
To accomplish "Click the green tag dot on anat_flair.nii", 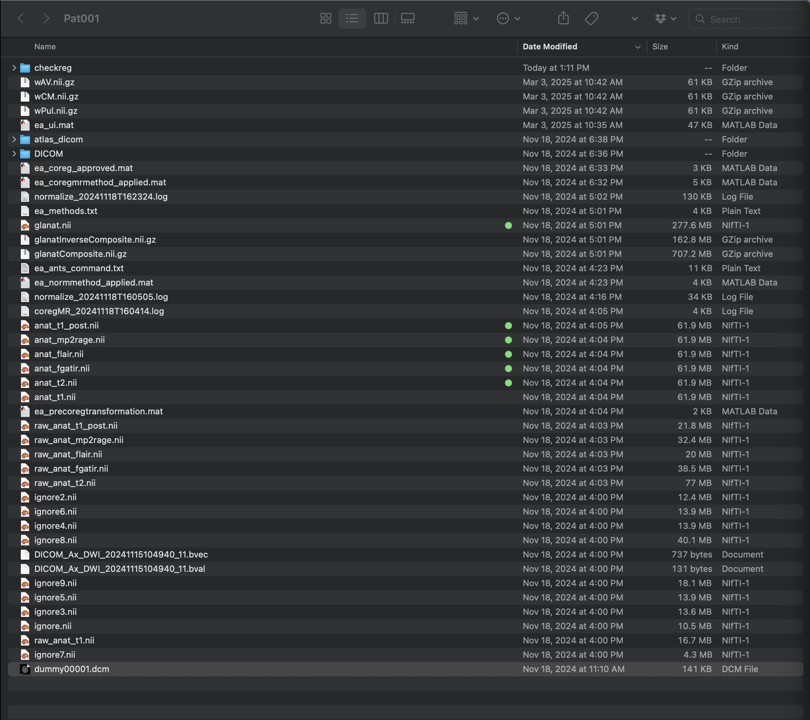I will pyautogui.click(x=508, y=354).
